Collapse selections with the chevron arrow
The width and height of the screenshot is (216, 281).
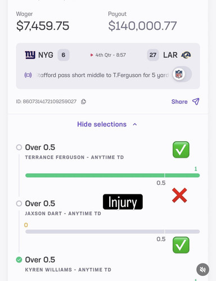pyautogui.click(x=135, y=124)
